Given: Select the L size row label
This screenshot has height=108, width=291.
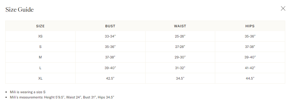Looking at the screenshot, I should (x=40, y=68).
